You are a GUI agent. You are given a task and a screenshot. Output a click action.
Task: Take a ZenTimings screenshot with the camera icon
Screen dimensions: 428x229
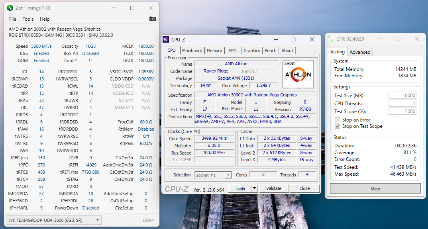153,19
